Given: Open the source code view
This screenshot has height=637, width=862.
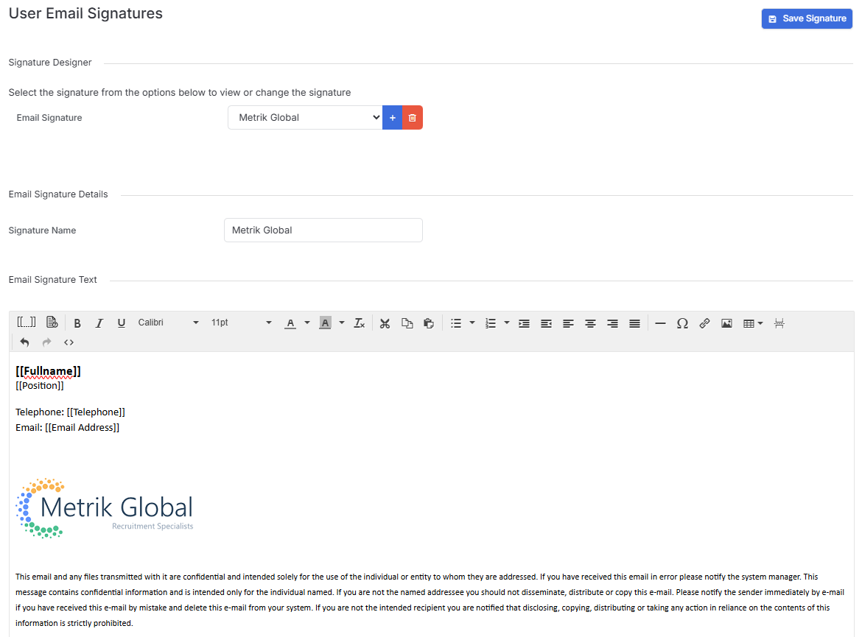Looking at the screenshot, I should point(69,342).
